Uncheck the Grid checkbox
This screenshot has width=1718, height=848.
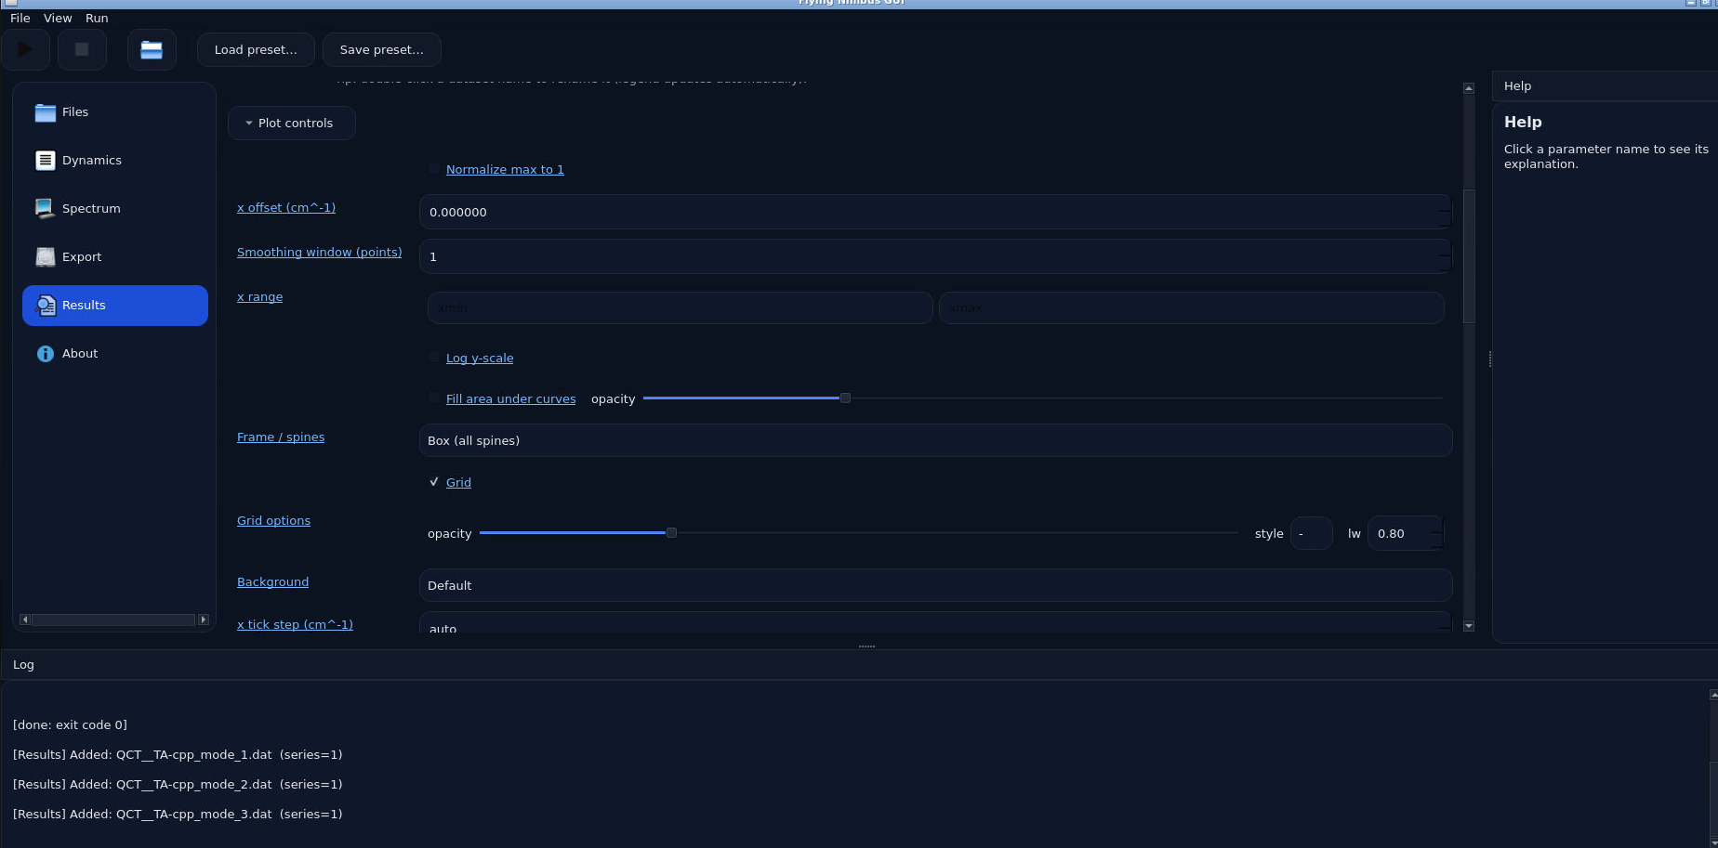[434, 482]
